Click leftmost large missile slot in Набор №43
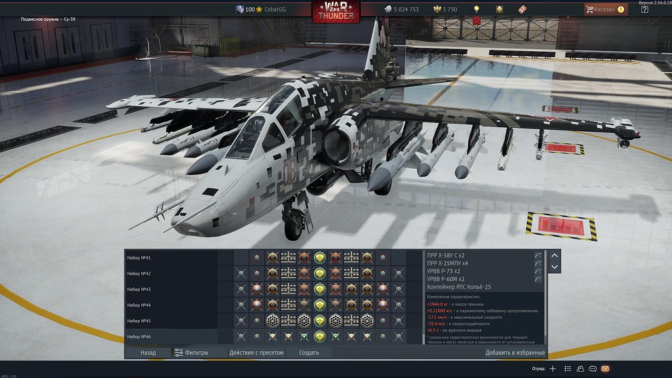Image resolution: width=672 pixels, height=378 pixels. 257,290
